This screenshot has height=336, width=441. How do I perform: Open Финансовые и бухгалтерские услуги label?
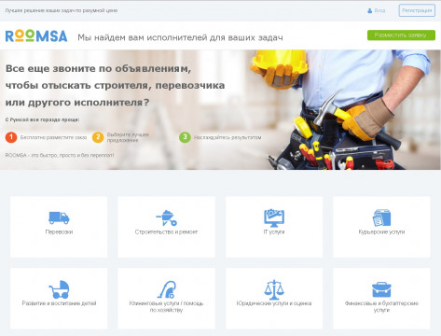(381, 306)
